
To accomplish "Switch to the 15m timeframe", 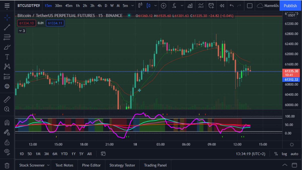I will click(48, 6).
